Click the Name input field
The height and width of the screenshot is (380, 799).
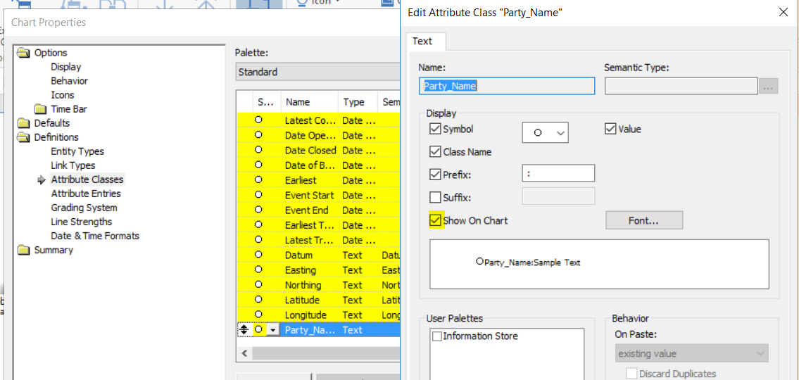point(507,86)
